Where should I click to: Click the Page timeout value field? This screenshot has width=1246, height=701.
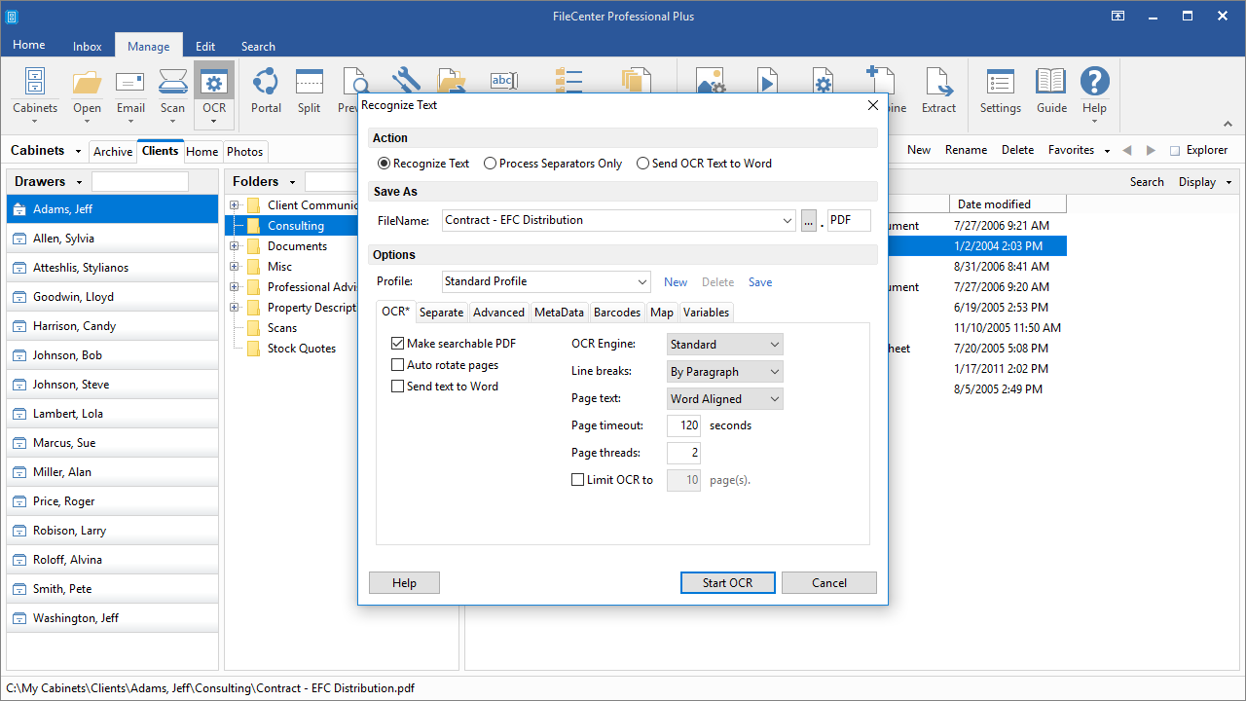(683, 425)
